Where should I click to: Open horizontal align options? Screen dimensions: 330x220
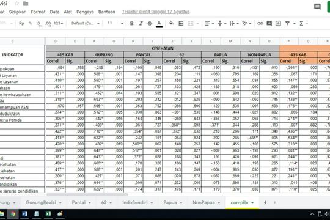point(210,23)
